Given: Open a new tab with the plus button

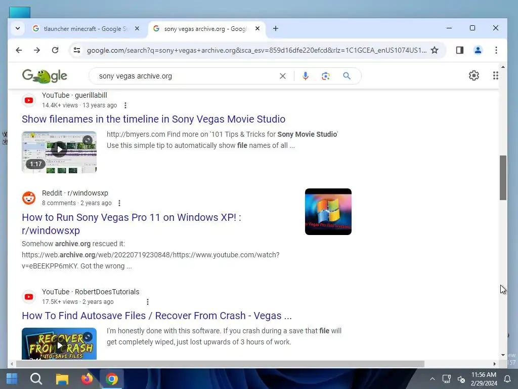Looking at the screenshot, I should 276,29.
